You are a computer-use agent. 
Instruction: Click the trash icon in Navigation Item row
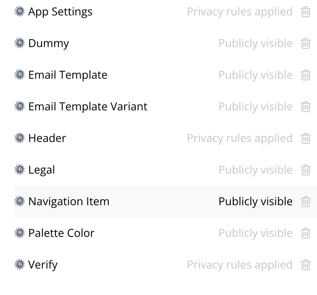pyautogui.click(x=306, y=202)
